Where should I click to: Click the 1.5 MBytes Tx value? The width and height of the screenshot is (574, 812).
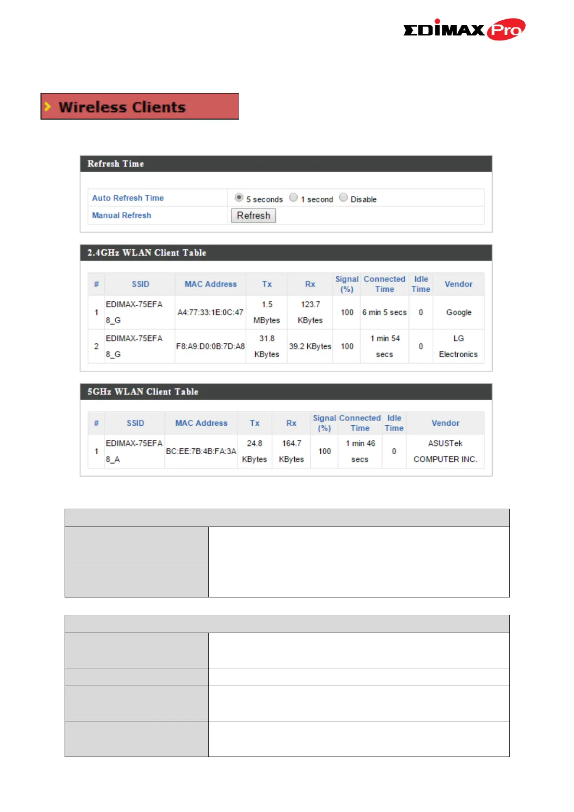[x=267, y=312]
